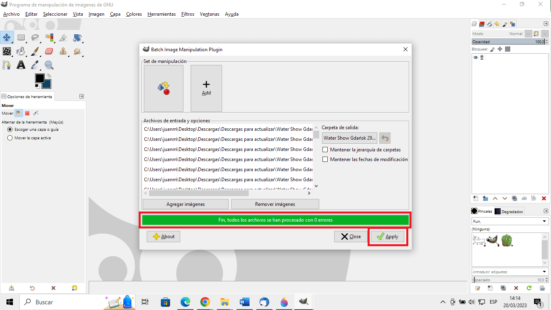Select the Paths tool

click(x=7, y=65)
